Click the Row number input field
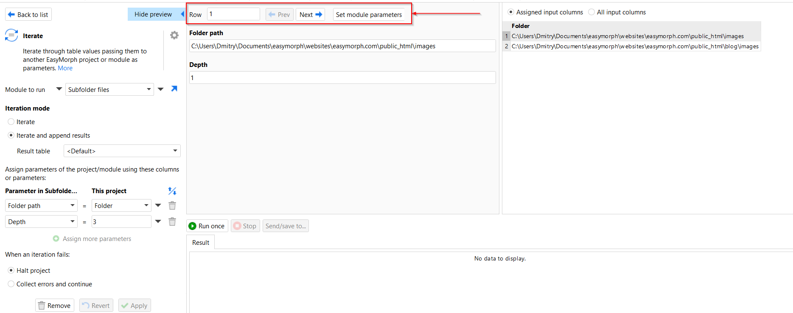793x313 pixels. tap(233, 14)
